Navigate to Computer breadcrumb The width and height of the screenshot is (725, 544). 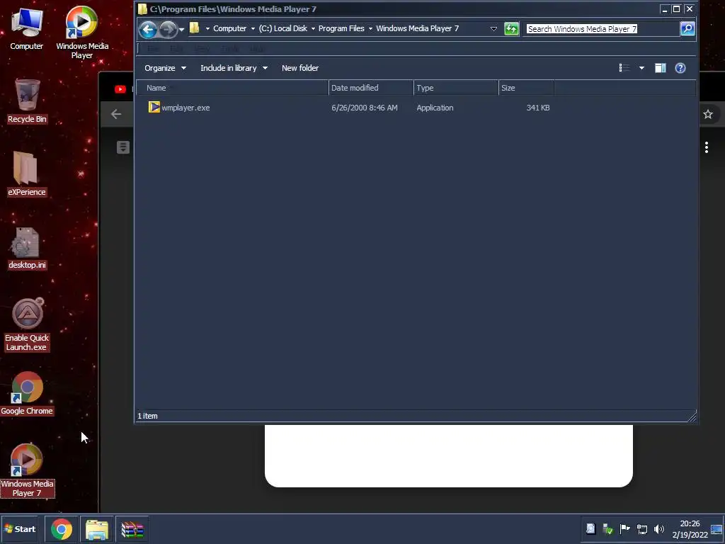(230, 28)
